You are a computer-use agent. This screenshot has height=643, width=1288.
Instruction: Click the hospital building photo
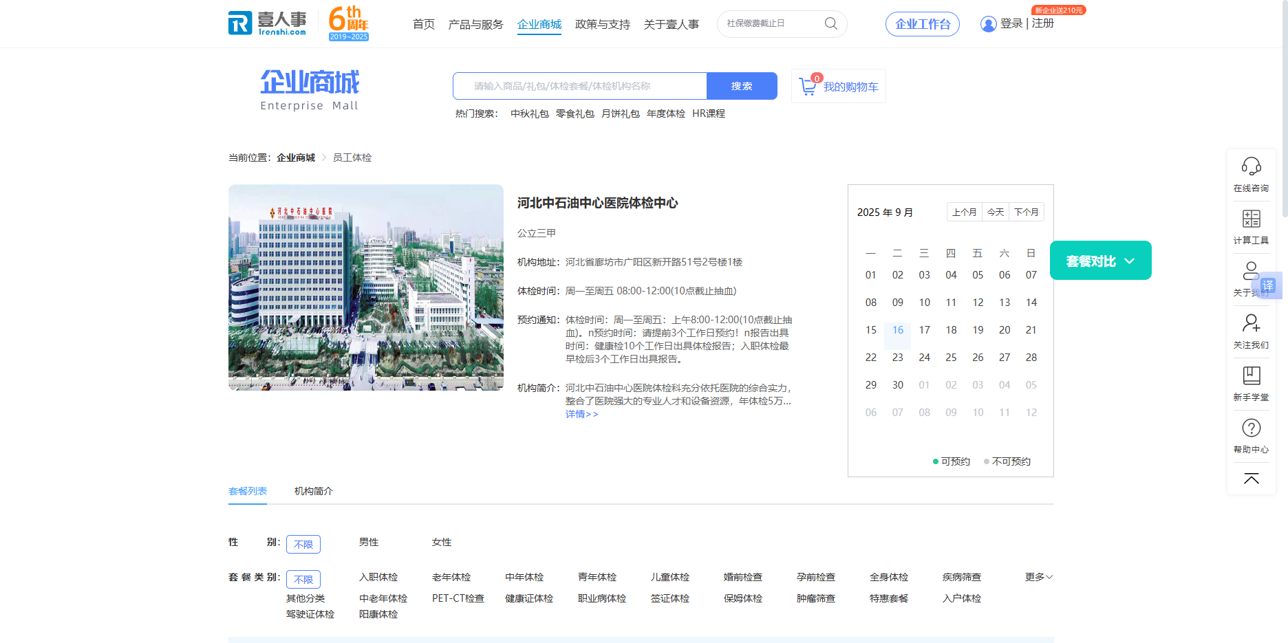[x=366, y=287]
